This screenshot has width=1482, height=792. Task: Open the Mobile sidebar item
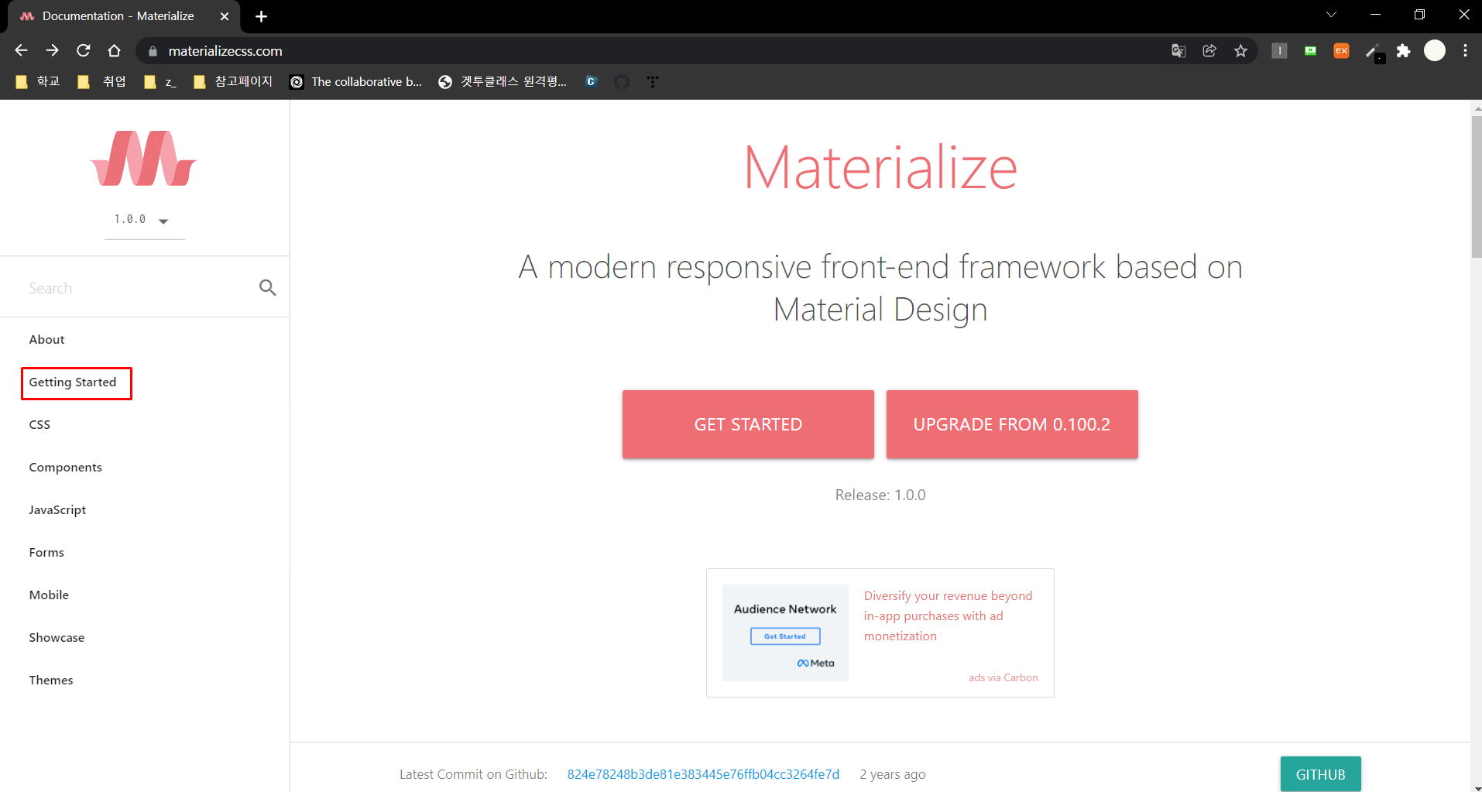pyautogui.click(x=49, y=595)
